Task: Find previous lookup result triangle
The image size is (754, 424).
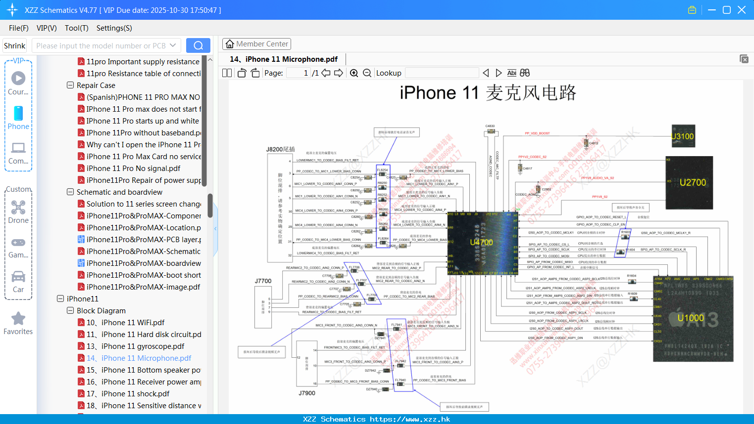Action: point(486,73)
